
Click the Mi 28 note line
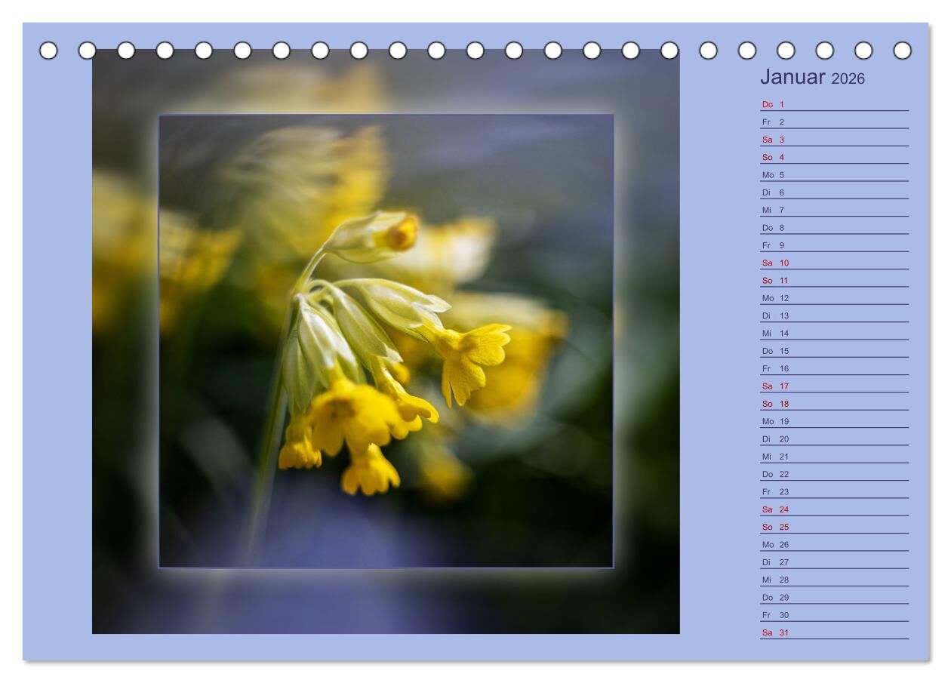833,580
